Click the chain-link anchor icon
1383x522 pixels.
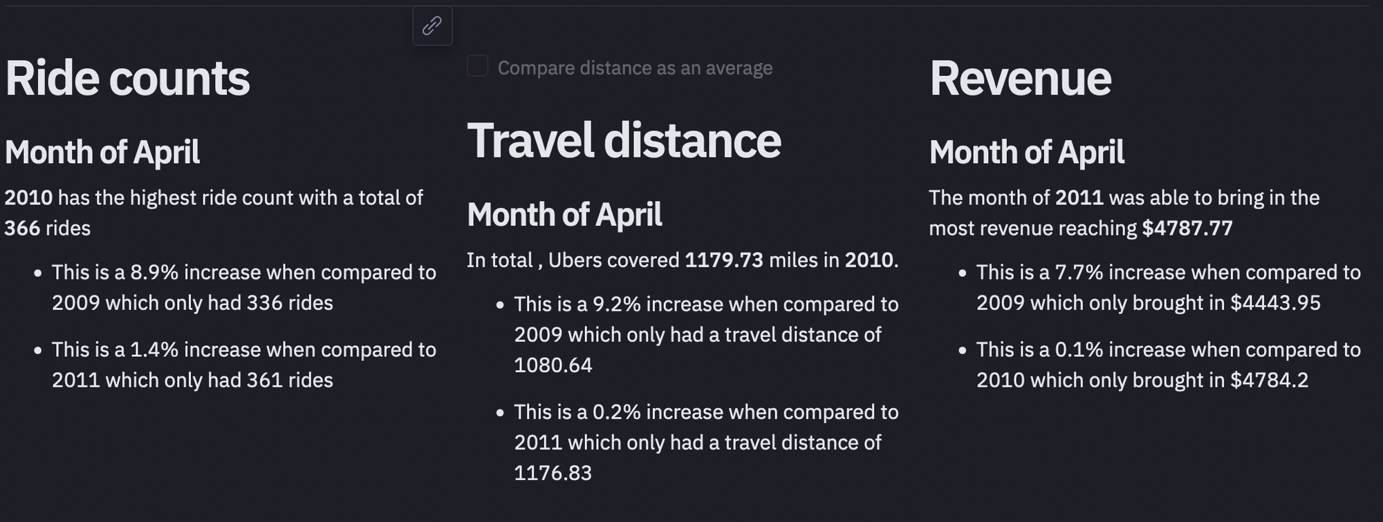432,26
